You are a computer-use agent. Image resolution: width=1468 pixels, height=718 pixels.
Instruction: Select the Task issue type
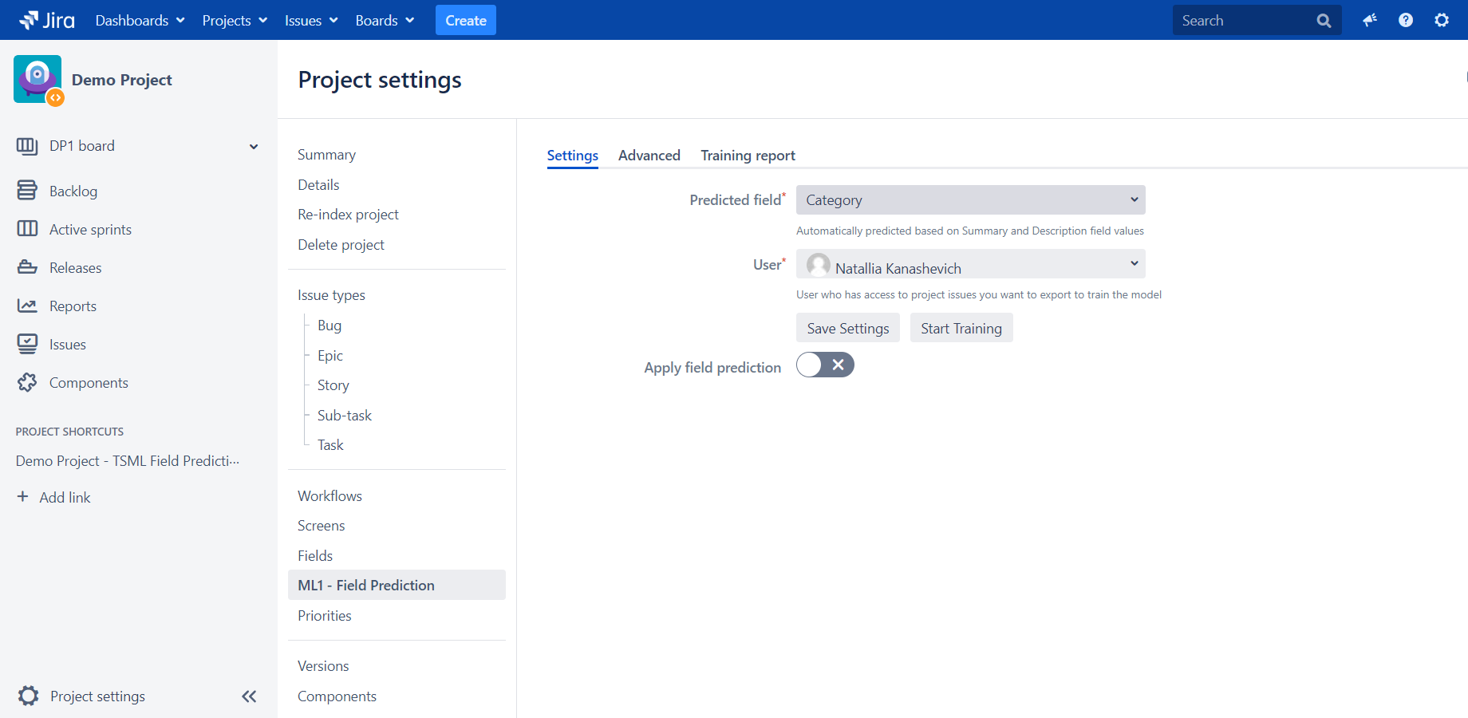click(330, 445)
